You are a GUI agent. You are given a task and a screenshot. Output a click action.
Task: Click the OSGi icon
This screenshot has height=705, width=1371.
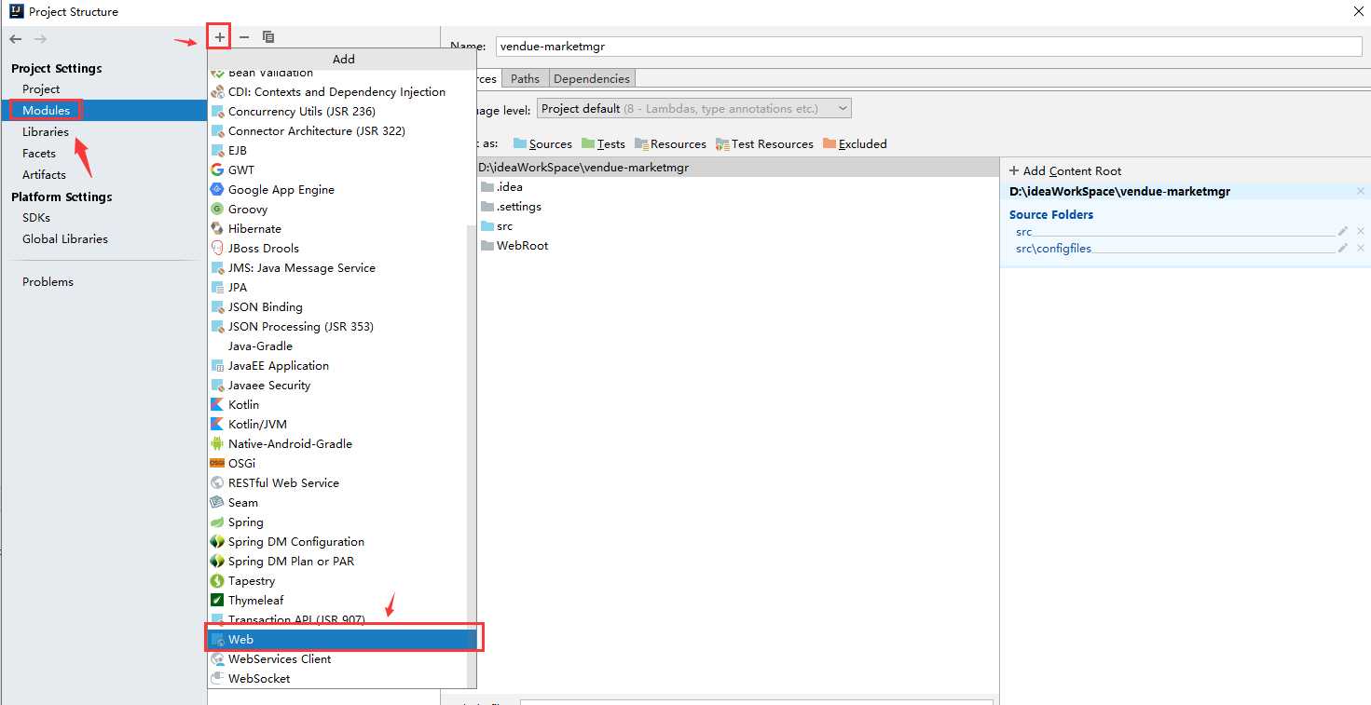(x=217, y=463)
